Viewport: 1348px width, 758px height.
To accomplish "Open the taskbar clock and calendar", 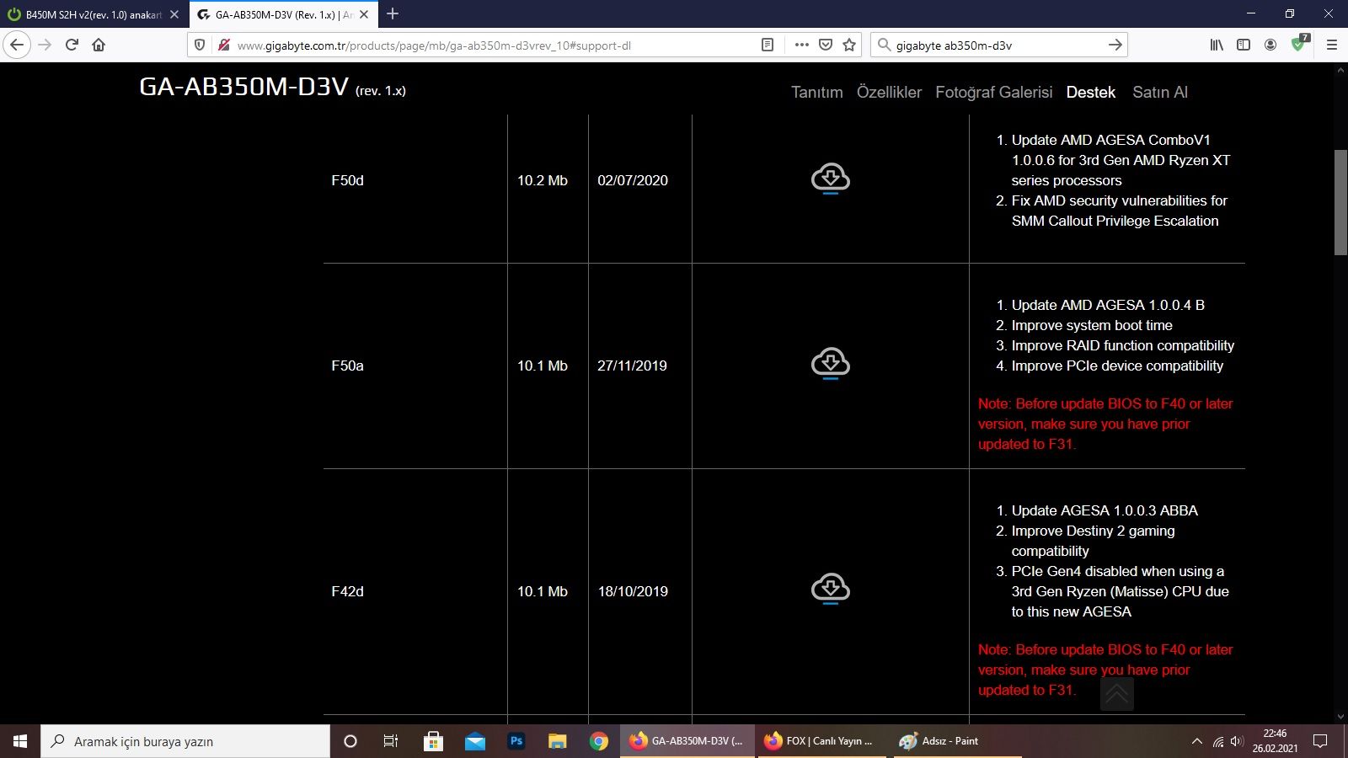I will (1275, 741).
